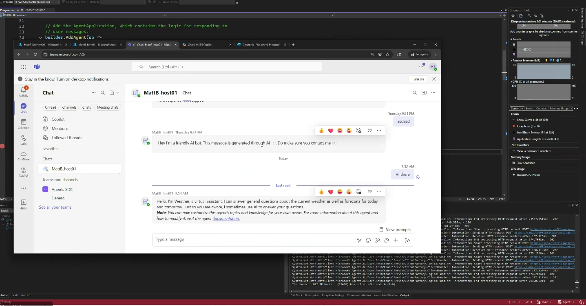The image size is (586, 306).
Task: Open Diagnostic Tools settings gear
Action: coord(513,16)
